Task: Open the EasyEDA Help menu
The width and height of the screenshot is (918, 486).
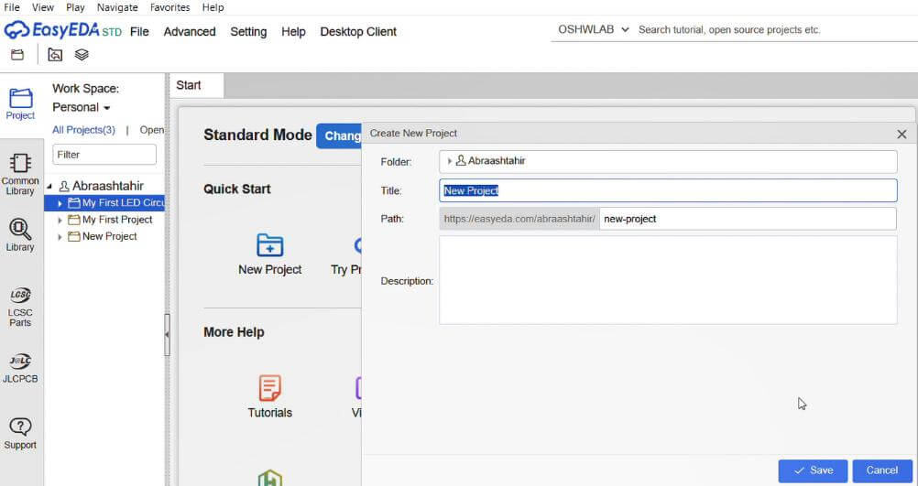Action: [293, 32]
